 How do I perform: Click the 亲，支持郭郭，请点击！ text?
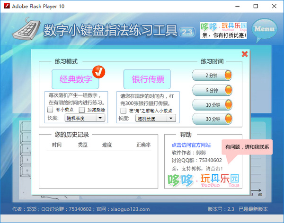197,169
